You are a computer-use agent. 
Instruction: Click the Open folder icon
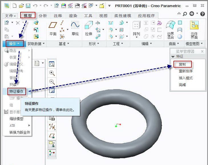[21, 6]
